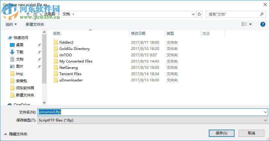Click the 新建文件夹 folder icon in sidebar

click(x=12, y=95)
